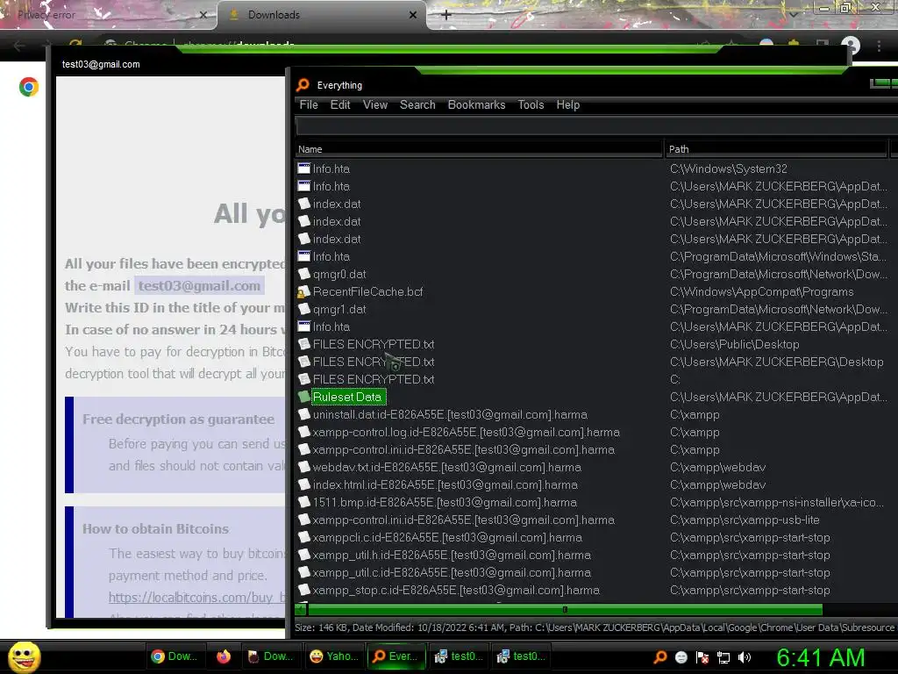The height and width of the screenshot is (674, 898).
Task: Close the Downloads browser tab
Action: click(413, 15)
